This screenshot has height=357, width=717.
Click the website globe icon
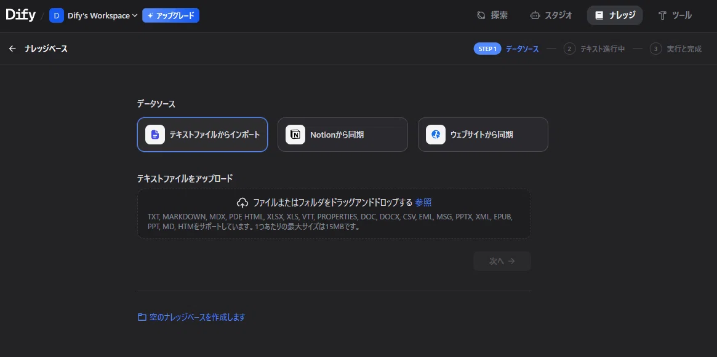point(436,135)
